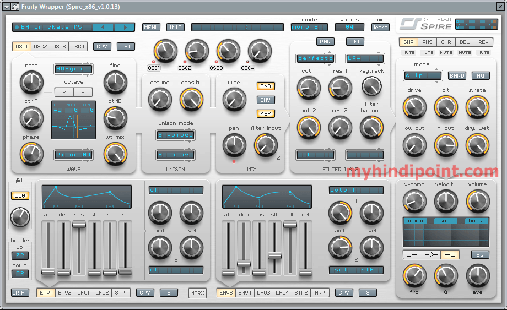Open the clip shaper mode dropdown

[422, 75]
